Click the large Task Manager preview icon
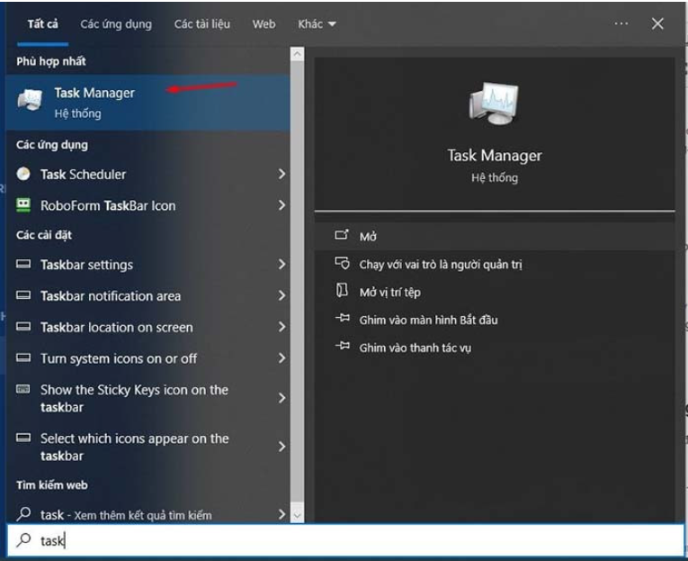 click(493, 102)
